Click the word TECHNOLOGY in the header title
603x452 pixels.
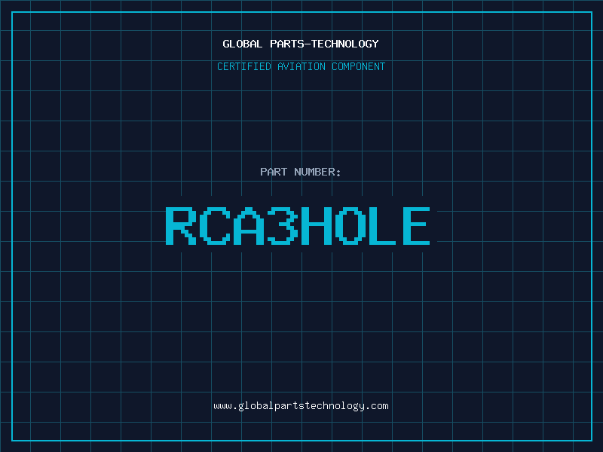[346, 44]
